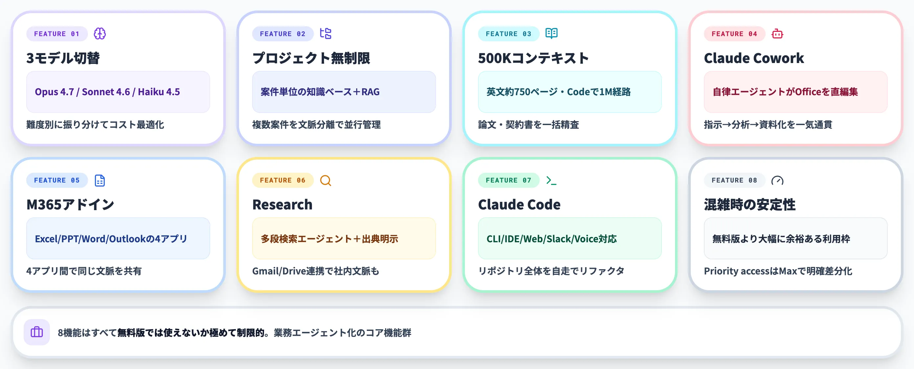Click the gauge icon beside FEATURE 08

(x=777, y=180)
